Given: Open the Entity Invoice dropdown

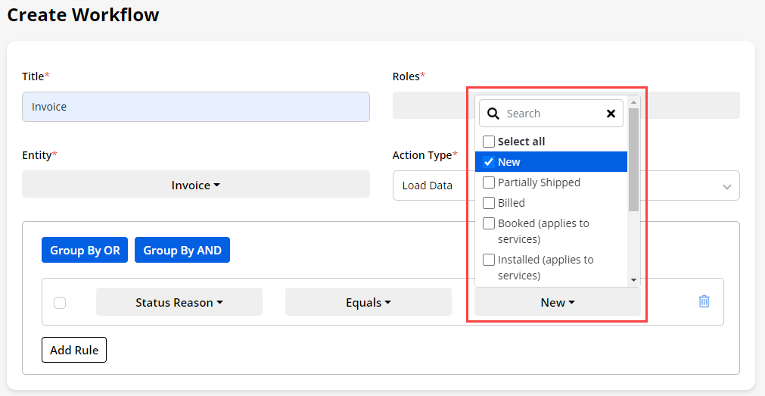Looking at the screenshot, I should (x=195, y=185).
